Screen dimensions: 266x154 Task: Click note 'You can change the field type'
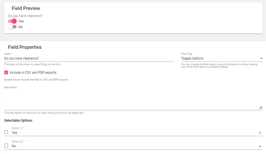tap(219, 66)
